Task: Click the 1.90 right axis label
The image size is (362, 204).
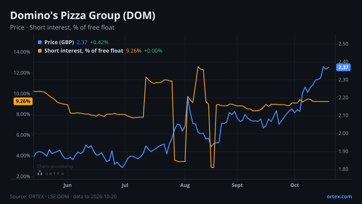Action: (344, 151)
